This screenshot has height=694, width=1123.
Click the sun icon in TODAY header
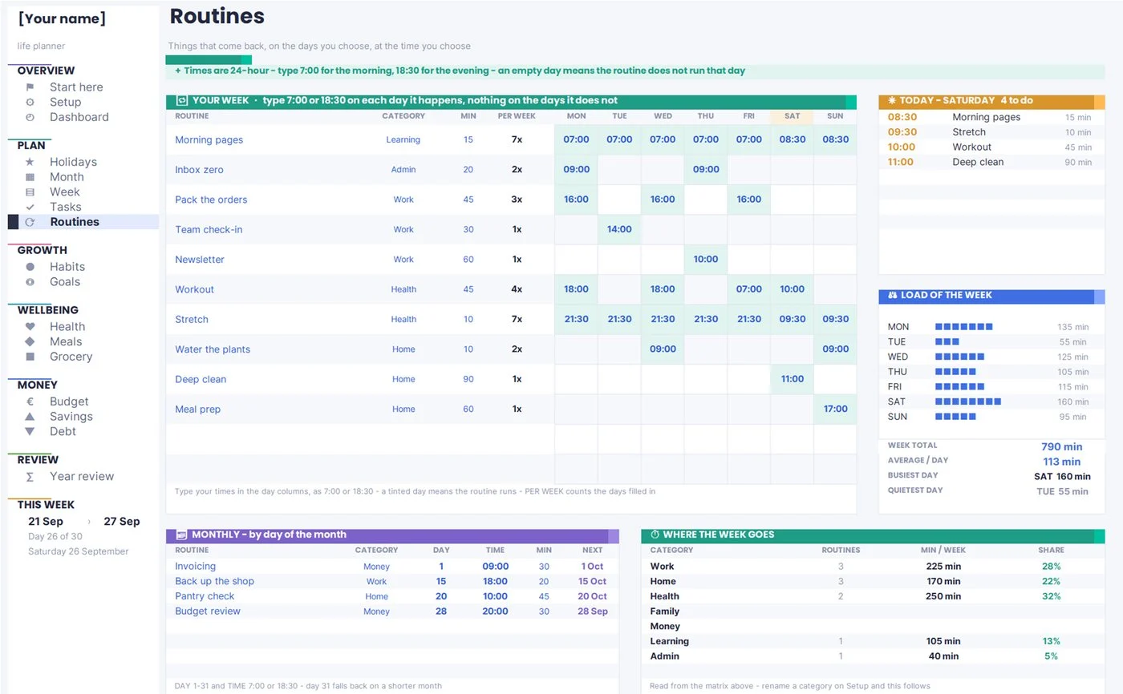(x=891, y=101)
